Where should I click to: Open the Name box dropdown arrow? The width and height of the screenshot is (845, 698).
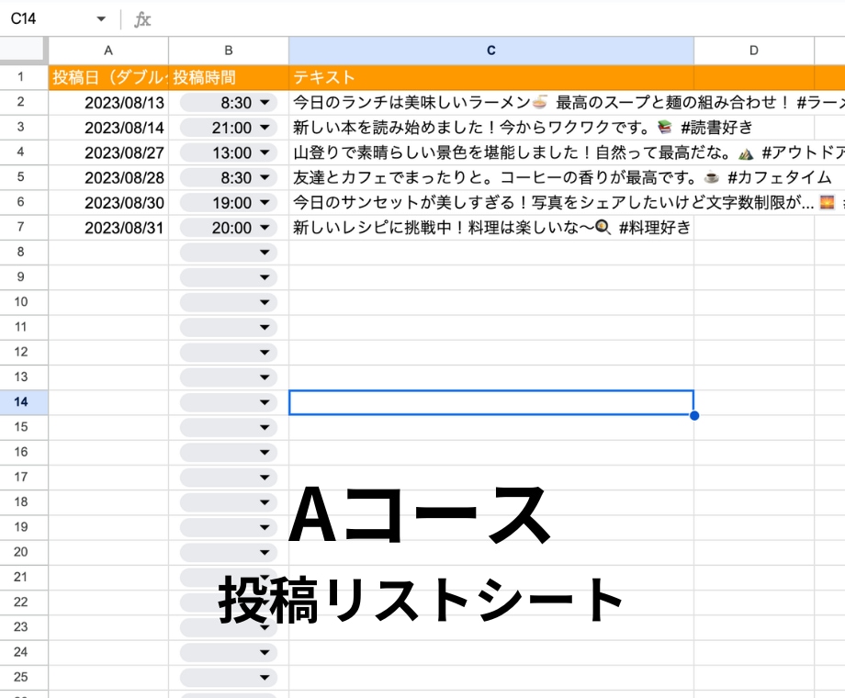(101, 19)
